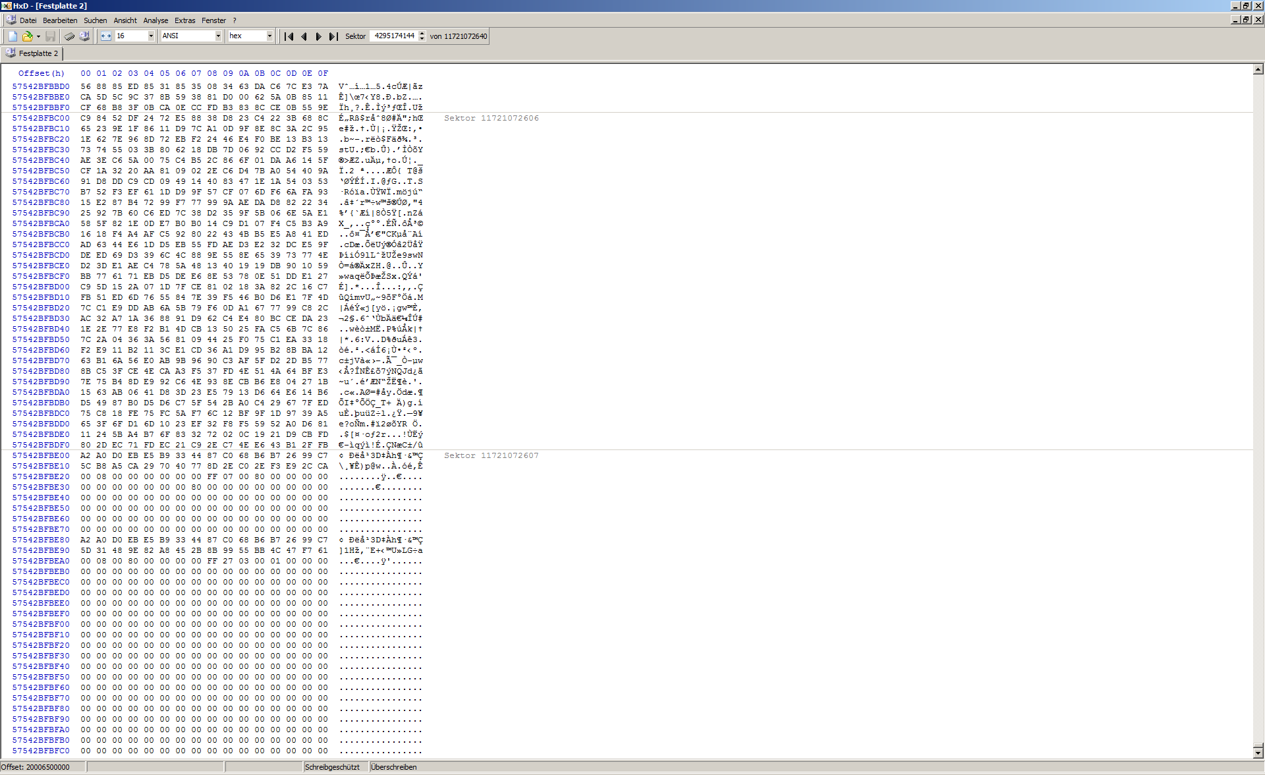
Task: Click the vertical scrollbar down arrow
Action: click(x=1258, y=753)
